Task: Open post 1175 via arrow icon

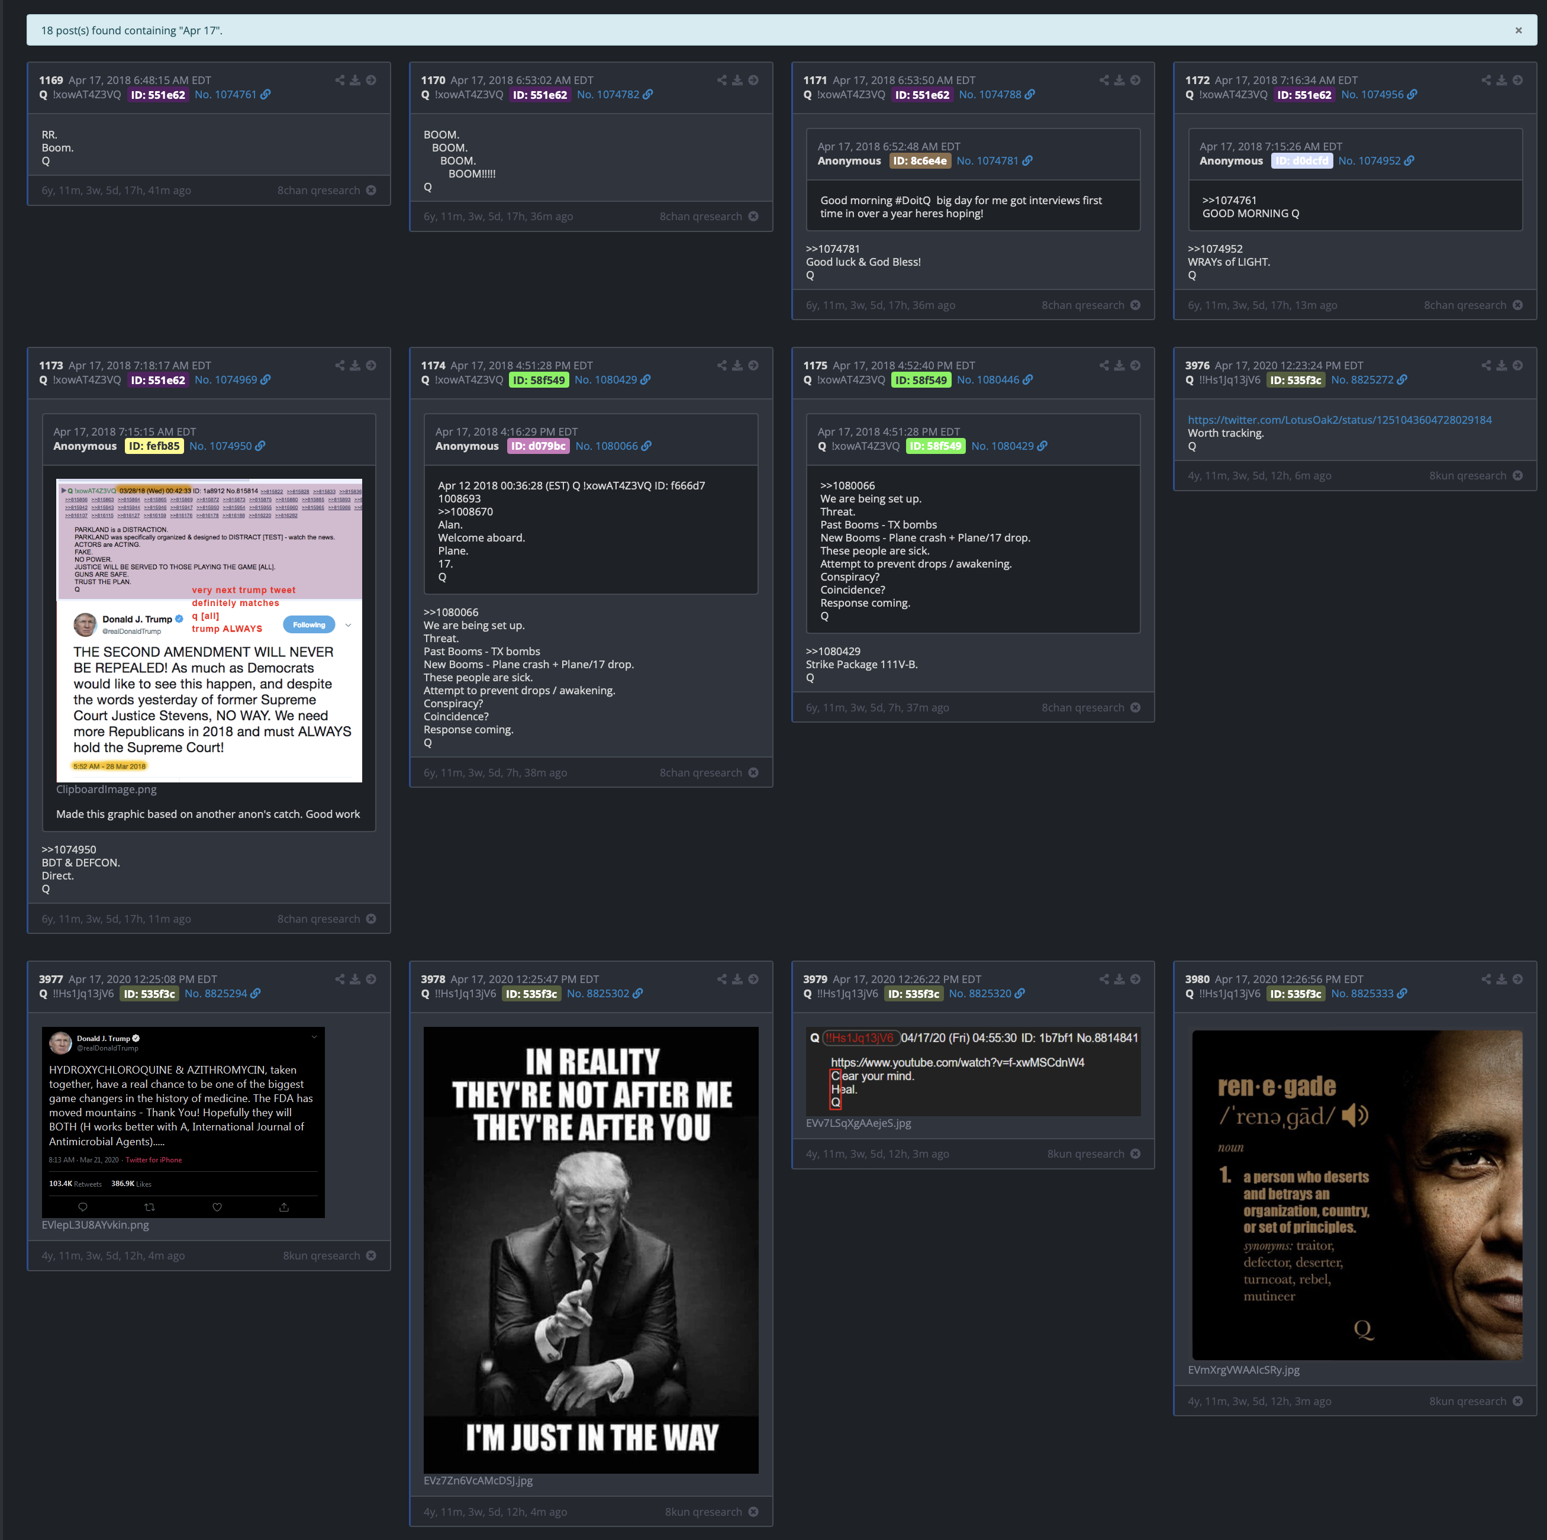Action: [x=1135, y=365]
